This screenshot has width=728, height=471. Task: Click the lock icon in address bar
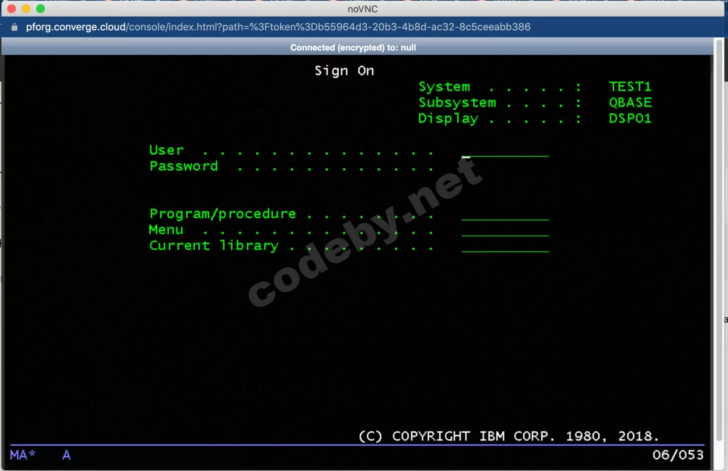click(15, 27)
